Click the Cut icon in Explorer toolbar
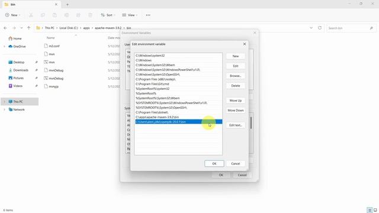The width and height of the screenshot is (379, 213). [x=31, y=15]
